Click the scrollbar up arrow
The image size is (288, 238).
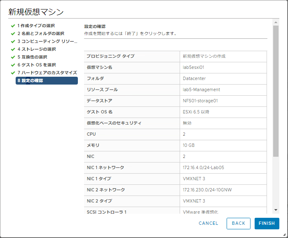coord(276,22)
